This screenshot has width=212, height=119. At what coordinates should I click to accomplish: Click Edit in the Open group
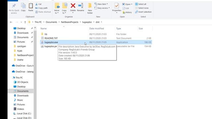coord(126,8)
